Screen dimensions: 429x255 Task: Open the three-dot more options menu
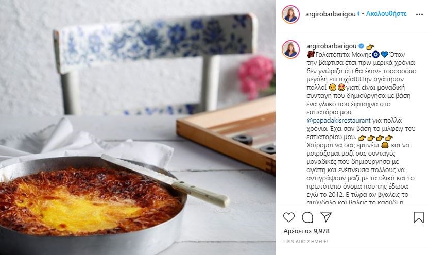pyautogui.click(x=419, y=14)
